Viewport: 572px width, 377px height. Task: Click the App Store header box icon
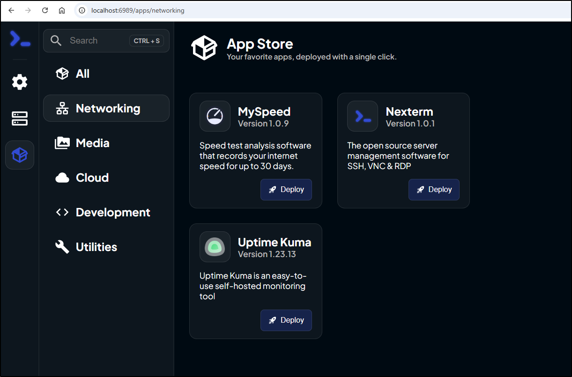204,47
